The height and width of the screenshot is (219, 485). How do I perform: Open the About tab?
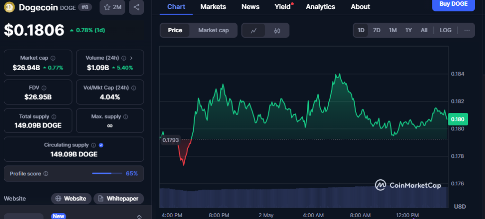pyautogui.click(x=360, y=7)
